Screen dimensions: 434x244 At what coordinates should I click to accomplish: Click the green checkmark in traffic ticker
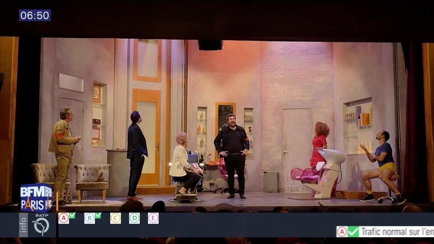(353, 231)
